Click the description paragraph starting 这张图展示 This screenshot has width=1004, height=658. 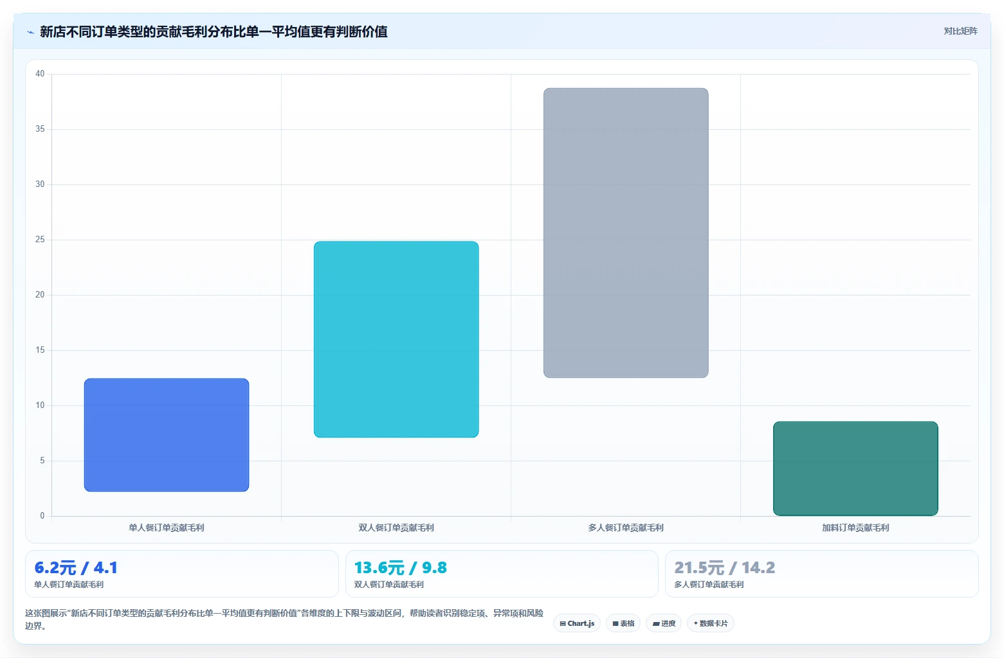point(284,619)
